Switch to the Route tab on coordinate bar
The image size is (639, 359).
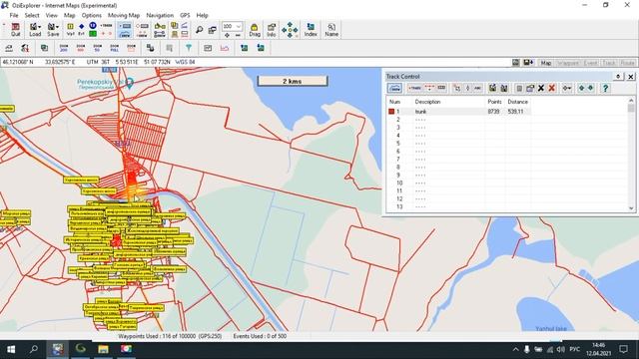point(627,63)
